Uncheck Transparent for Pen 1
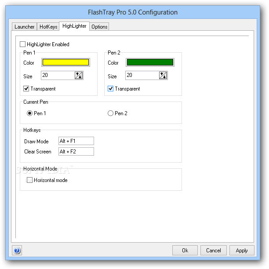The width and height of the screenshot is (269, 269). click(26, 89)
